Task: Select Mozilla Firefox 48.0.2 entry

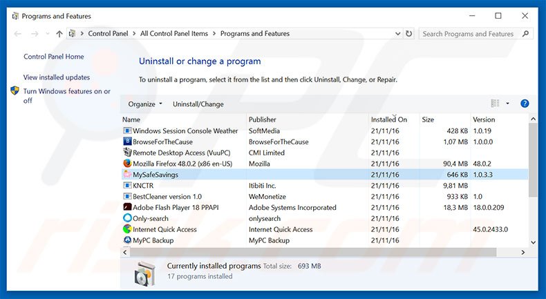Action: (x=182, y=164)
